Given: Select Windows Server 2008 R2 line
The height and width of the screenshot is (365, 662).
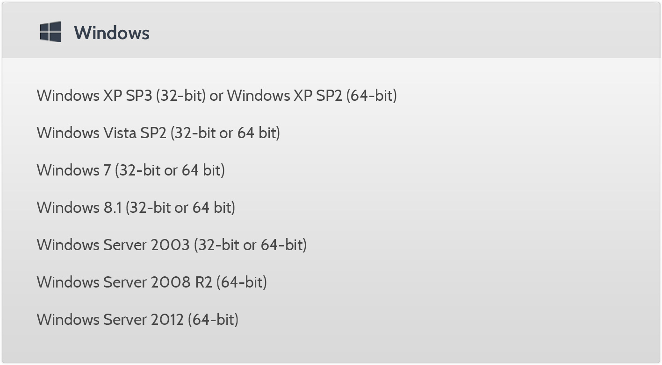Looking at the screenshot, I should click(152, 282).
